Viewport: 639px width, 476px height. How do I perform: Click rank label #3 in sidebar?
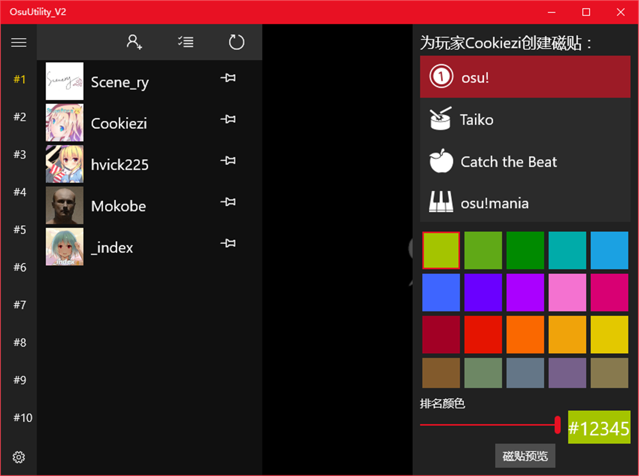pyautogui.click(x=19, y=155)
